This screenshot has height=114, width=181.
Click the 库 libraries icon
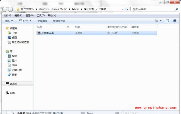click(x=7, y=52)
